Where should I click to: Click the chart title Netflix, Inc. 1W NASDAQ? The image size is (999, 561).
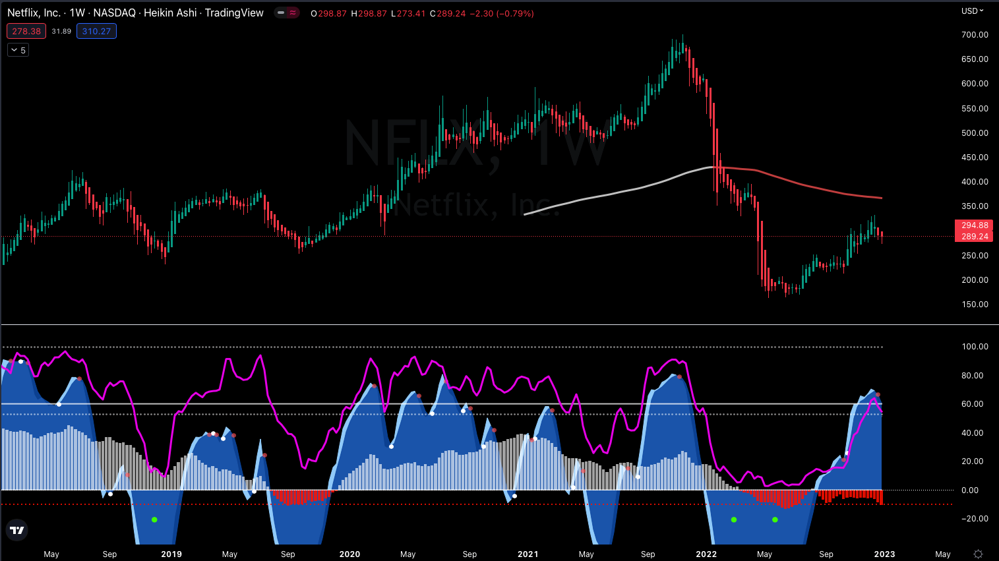(x=135, y=13)
